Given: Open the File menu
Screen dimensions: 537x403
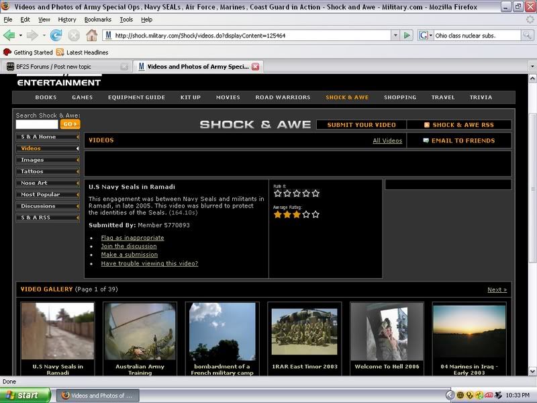Looking at the screenshot, I should click(8, 19).
